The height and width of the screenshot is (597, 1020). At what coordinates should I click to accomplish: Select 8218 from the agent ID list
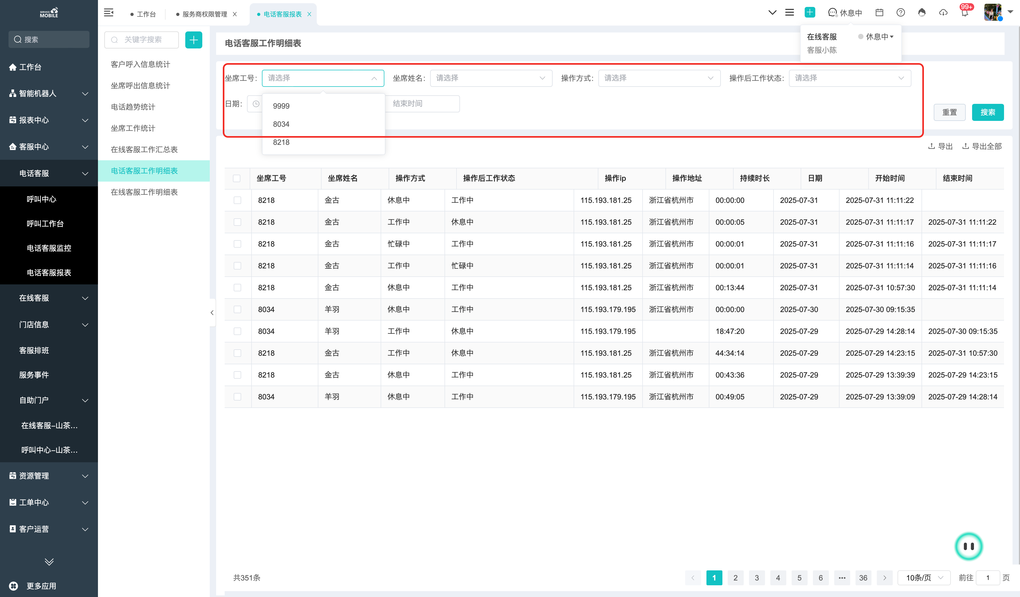coord(323,142)
